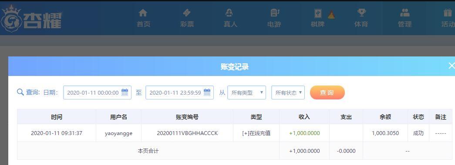Close the 账变记录 dialog

point(451,66)
